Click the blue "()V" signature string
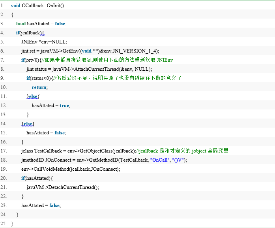 (178, 160)
